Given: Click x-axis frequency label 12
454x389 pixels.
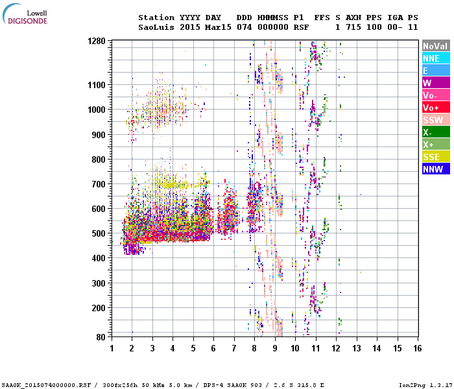Looking at the screenshot, I should click(x=336, y=348).
